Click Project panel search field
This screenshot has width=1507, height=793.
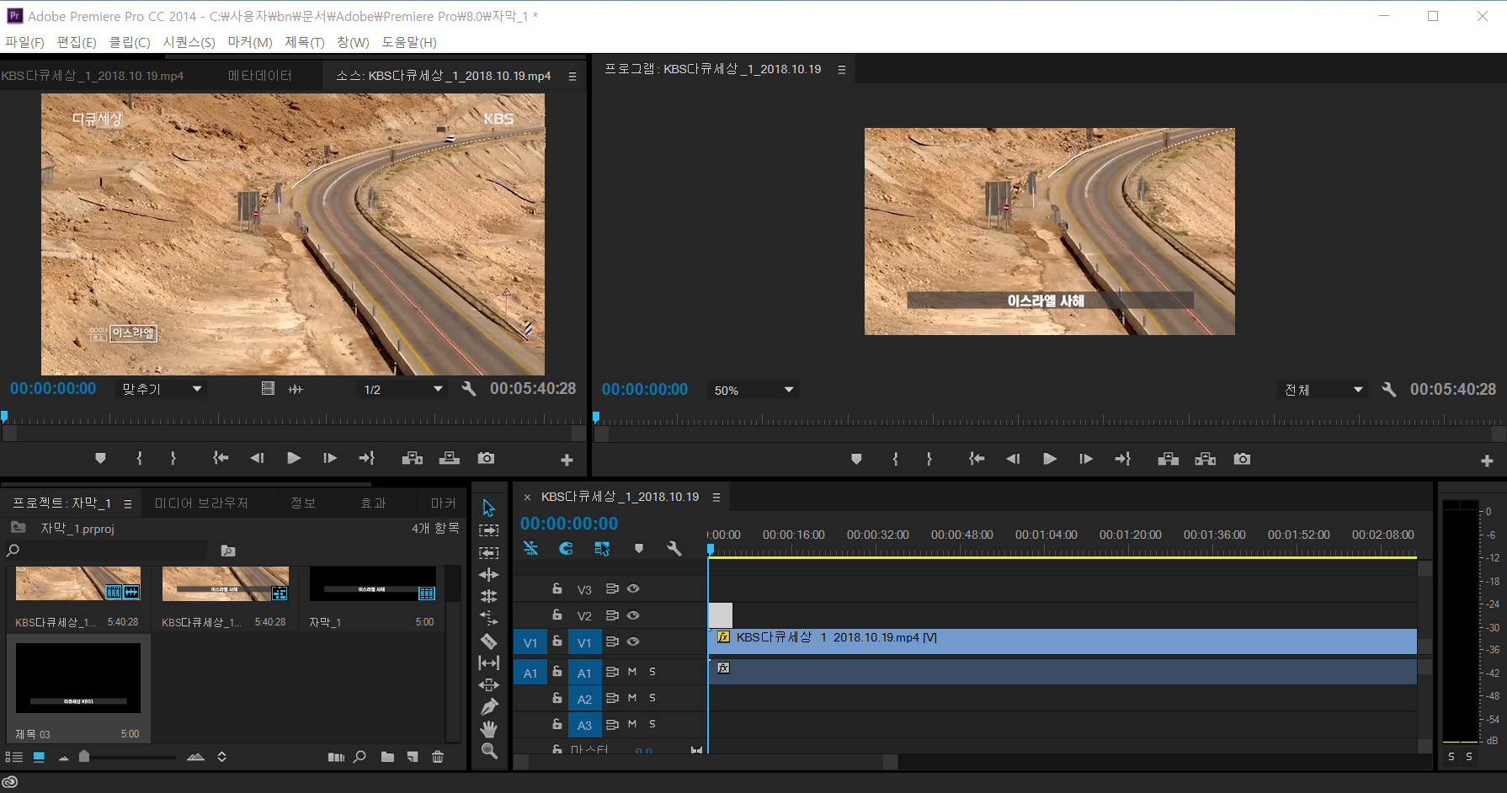click(x=106, y=550)
